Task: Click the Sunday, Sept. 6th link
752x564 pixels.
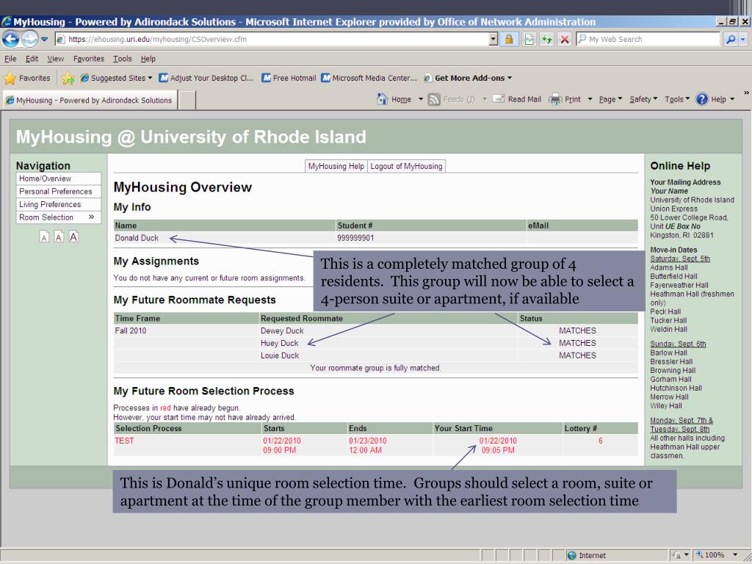Action: (x=678, y=344)
